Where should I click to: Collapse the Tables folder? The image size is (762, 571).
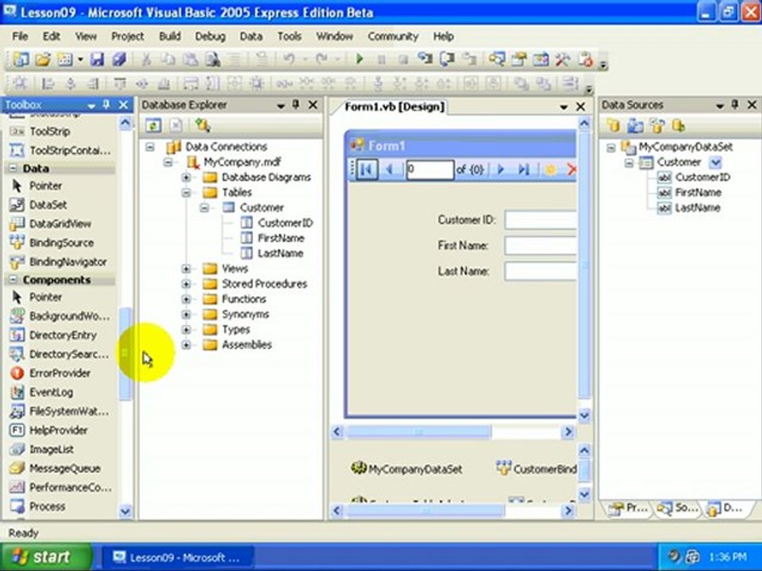[186, 193]
